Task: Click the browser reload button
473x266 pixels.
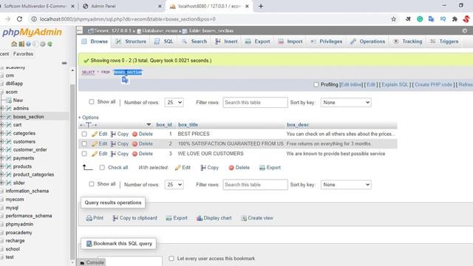Action: [x=19, y=19]
